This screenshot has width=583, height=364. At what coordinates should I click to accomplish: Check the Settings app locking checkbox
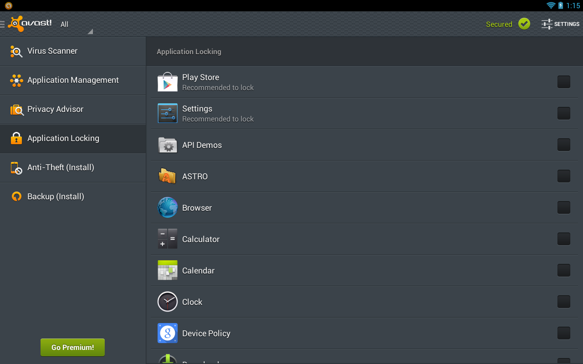tap(563, 113)
